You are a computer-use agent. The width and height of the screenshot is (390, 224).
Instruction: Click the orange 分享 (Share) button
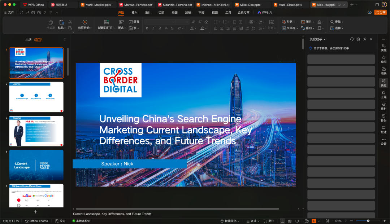[x=381, y=12]
